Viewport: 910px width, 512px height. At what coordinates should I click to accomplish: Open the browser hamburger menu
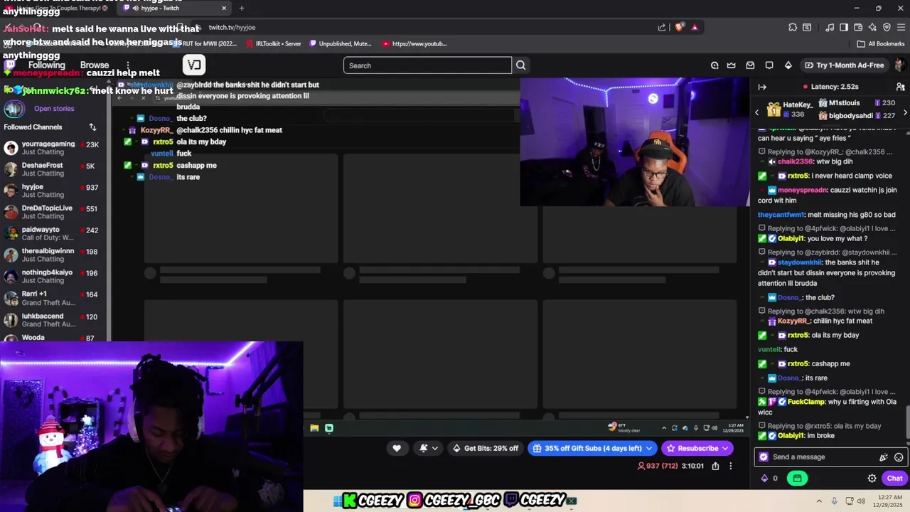[901, 28]
